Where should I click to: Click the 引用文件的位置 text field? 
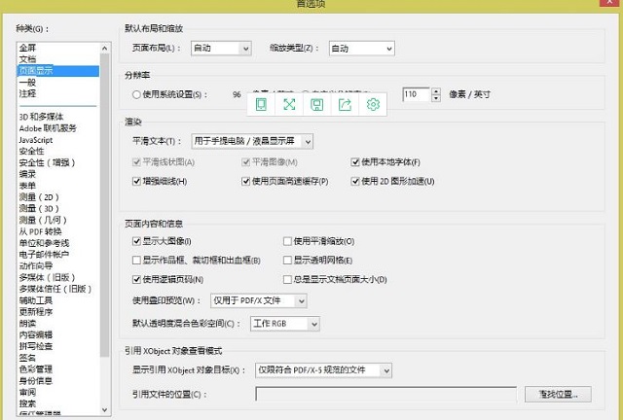385,394
